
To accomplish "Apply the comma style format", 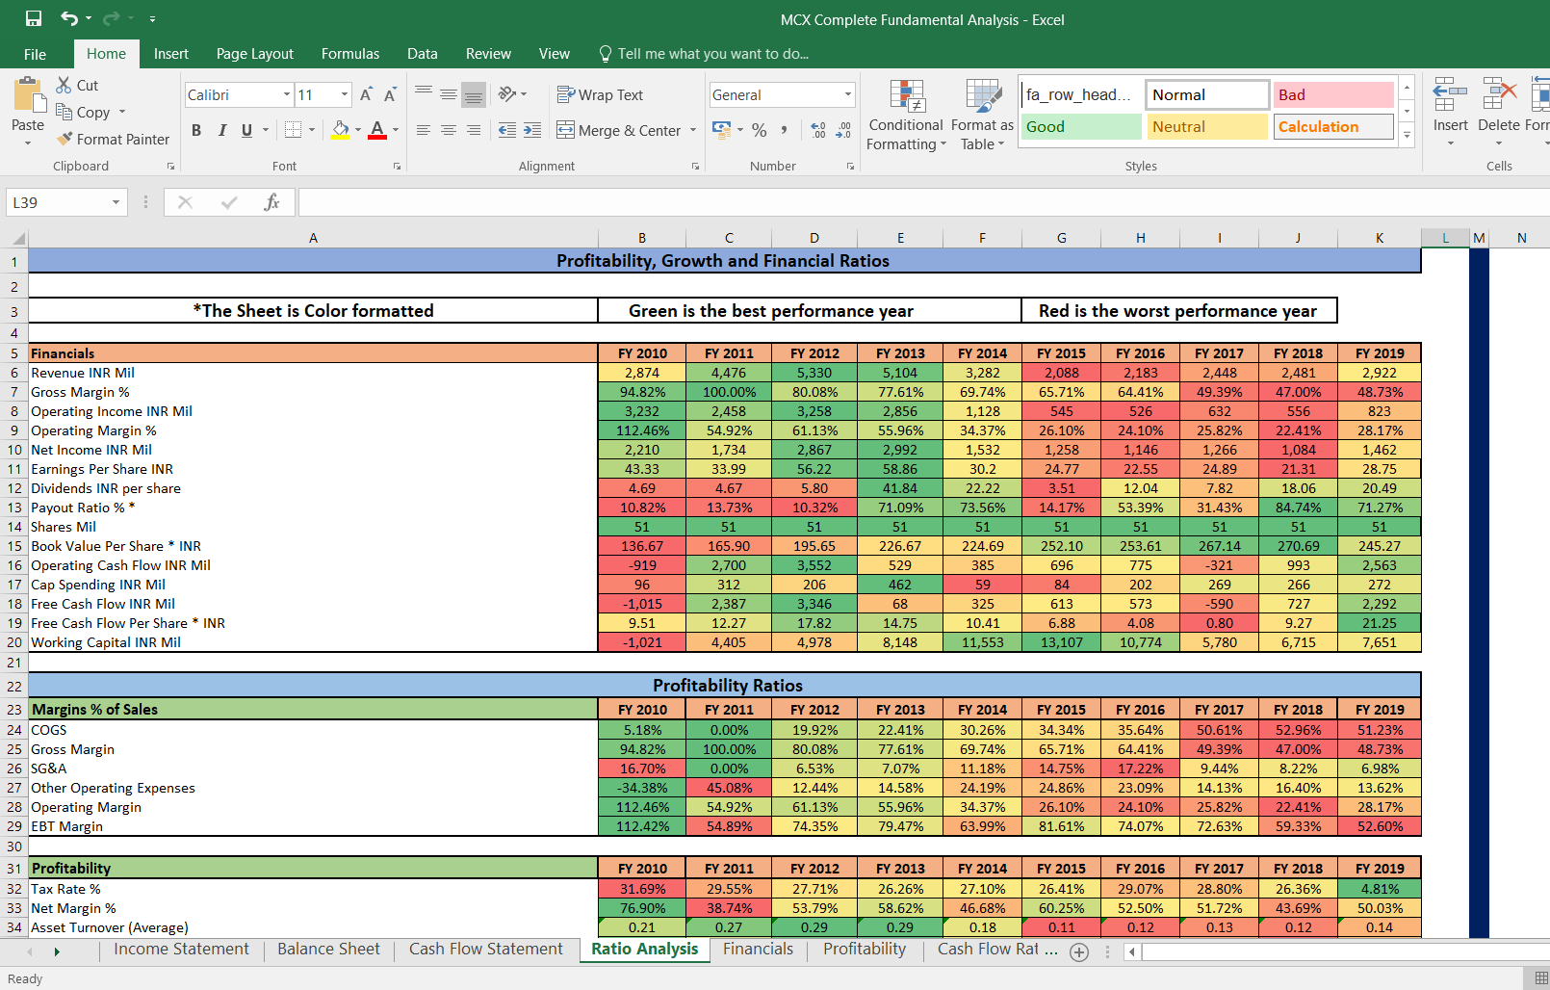I will [x=784, y=130].
